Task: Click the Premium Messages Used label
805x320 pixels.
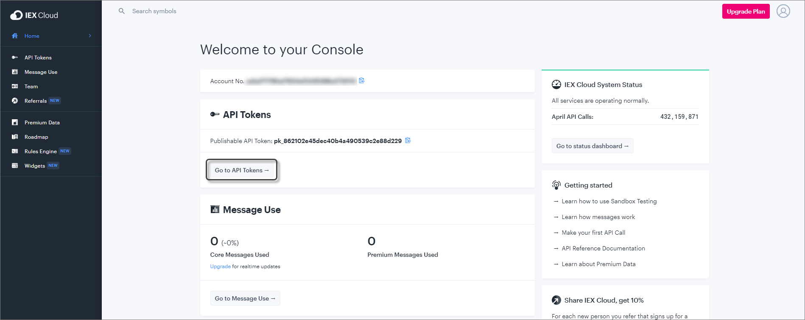Action: [x=402, y=255]
